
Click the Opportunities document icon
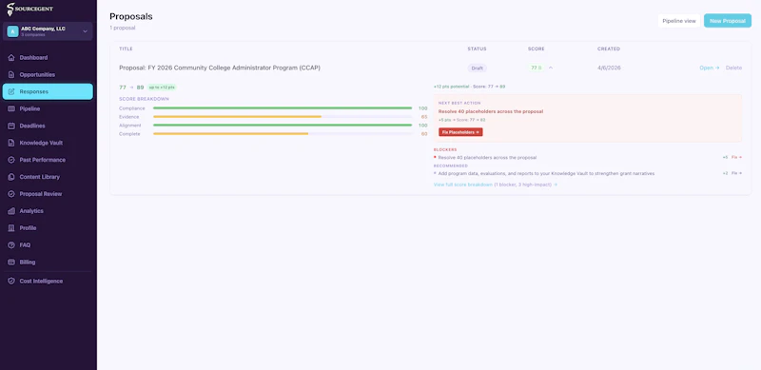tap(11, 75)
